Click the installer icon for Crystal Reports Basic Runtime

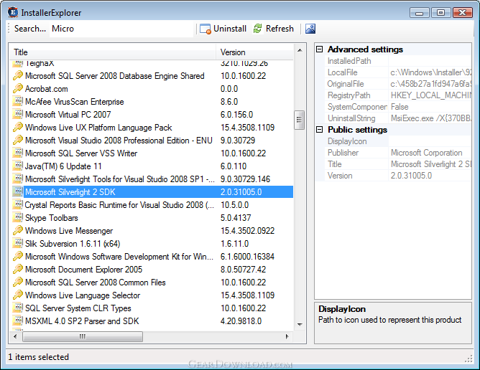(x=18, y=204)
